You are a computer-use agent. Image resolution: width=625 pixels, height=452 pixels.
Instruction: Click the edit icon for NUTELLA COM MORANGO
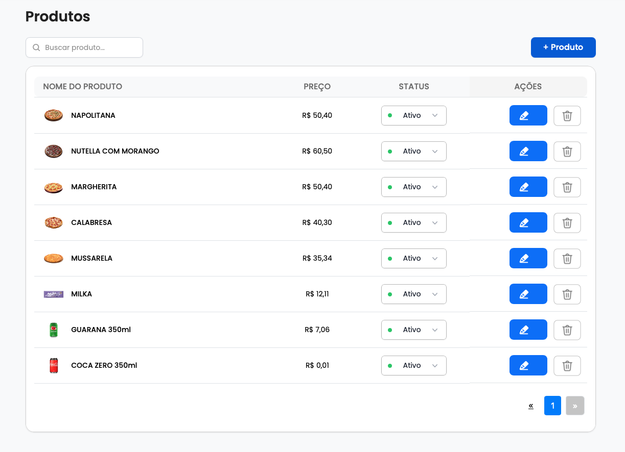[528, 151]
